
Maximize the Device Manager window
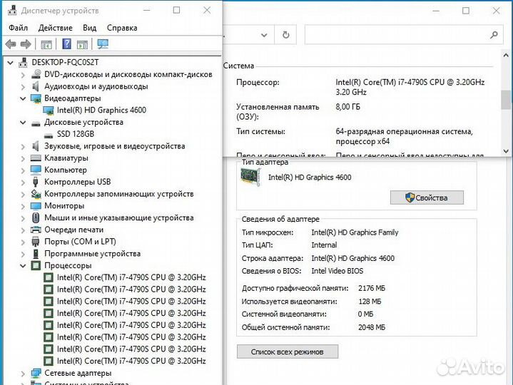176,11
